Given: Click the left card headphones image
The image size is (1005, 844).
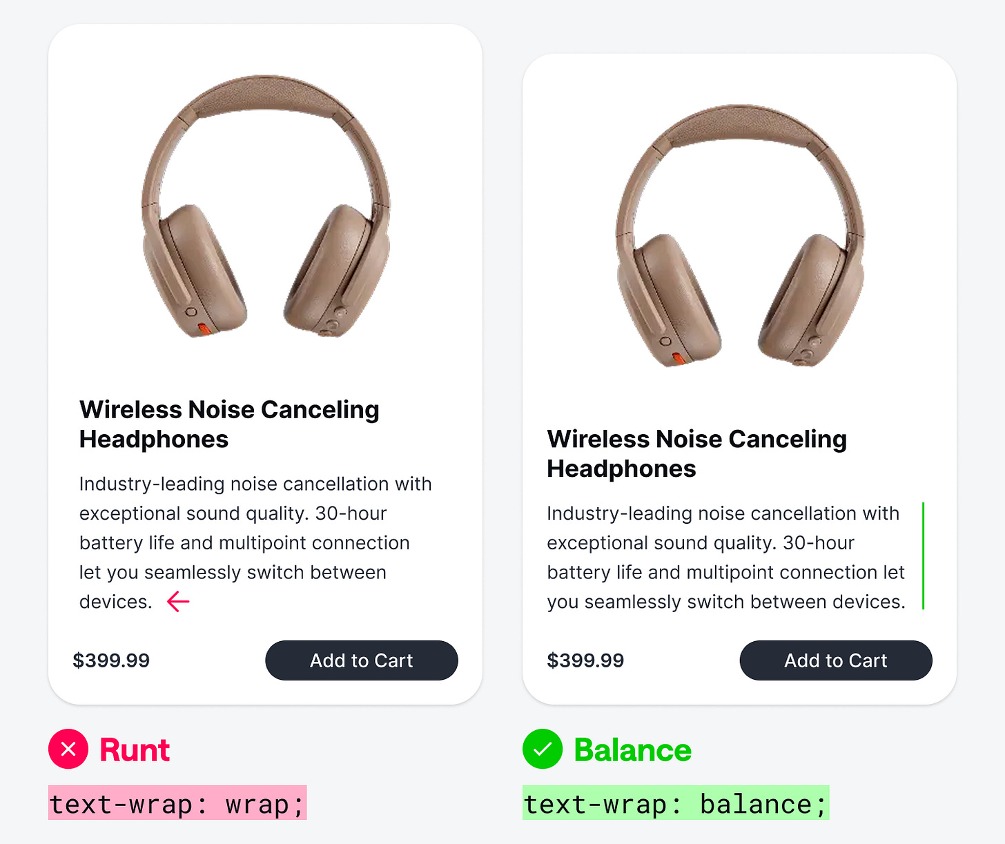Looking at the screenshot, I should pos(266,207).
